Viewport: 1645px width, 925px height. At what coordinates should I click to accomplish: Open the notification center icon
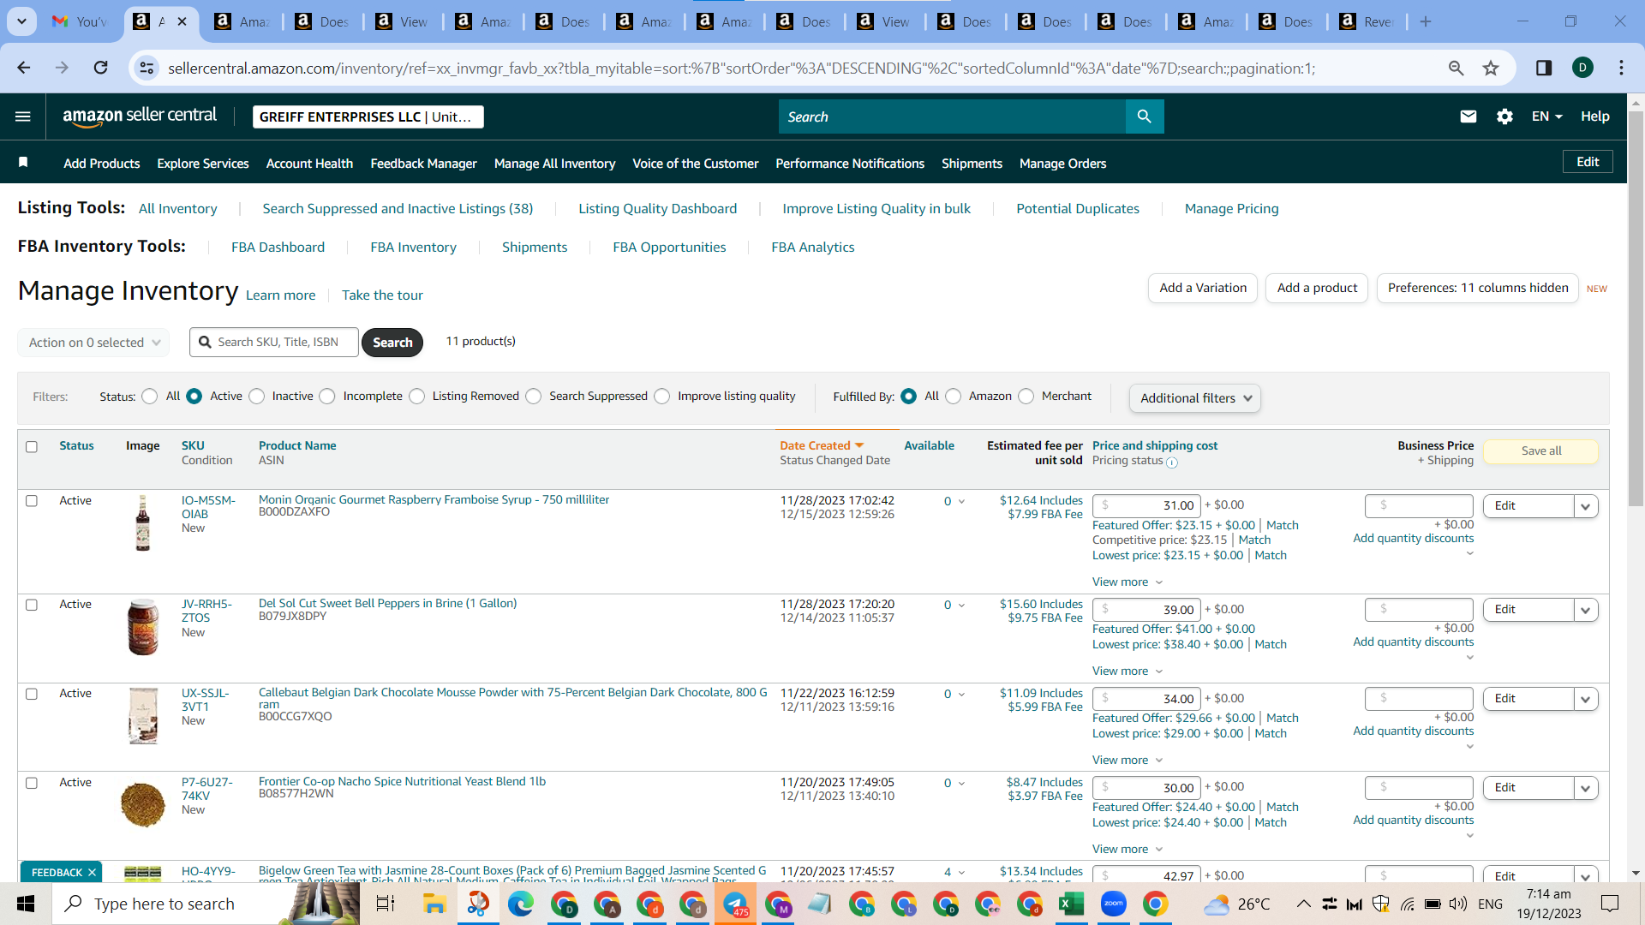pyautogui.click(x=1610, y=904)
